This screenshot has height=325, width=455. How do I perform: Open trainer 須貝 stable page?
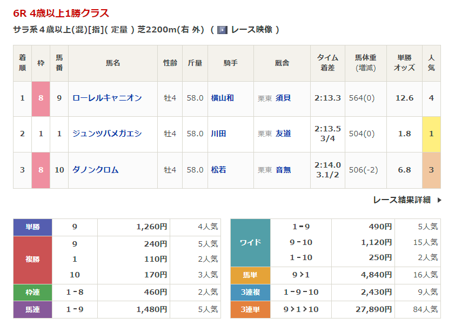pos(283,98)
